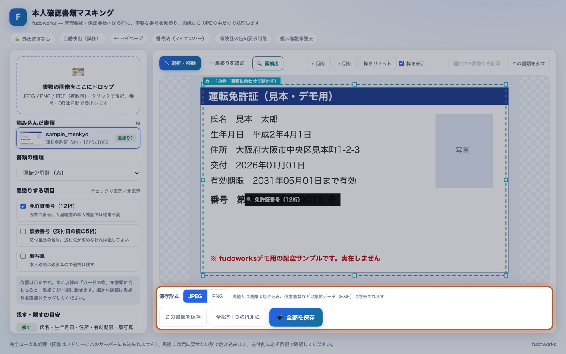Click the card image icon in drop zone
566x354 pixels.
[x=78, y=72]
